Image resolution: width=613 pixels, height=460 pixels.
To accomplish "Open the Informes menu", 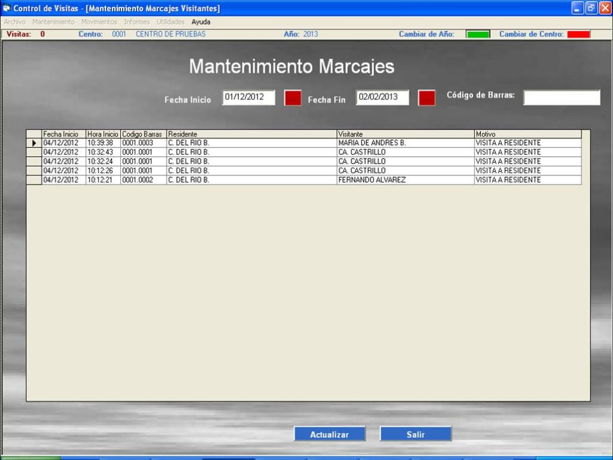I will 136,22.
